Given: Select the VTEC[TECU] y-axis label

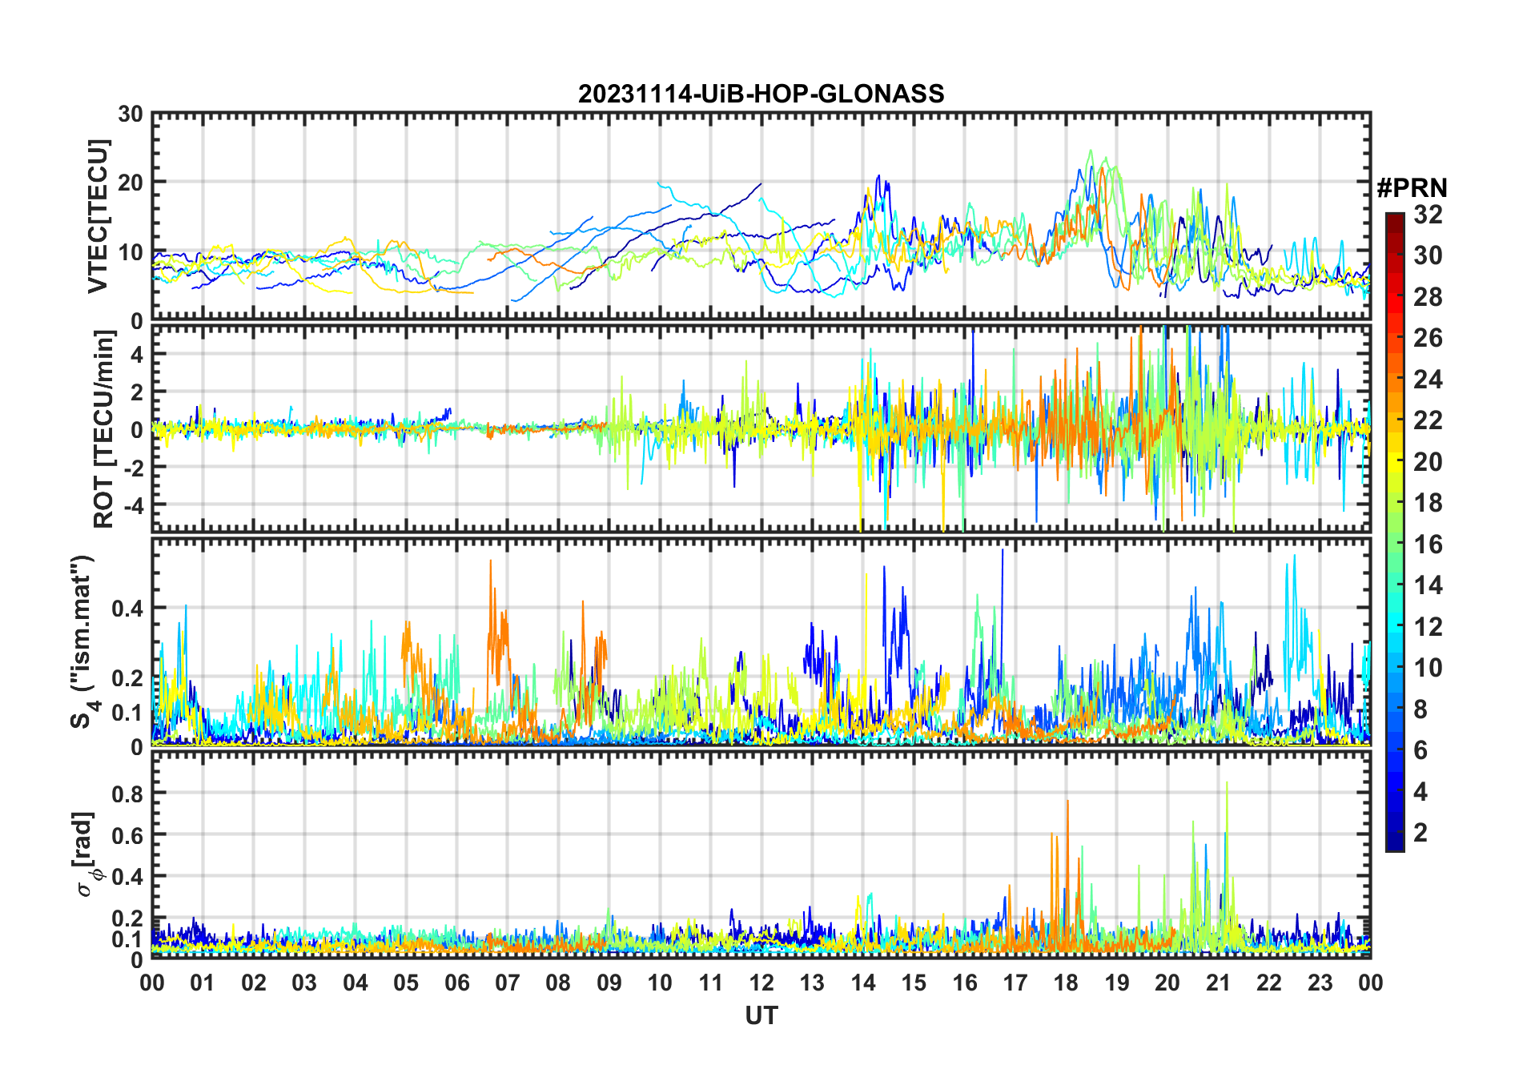Looking at the screenshot, I should coord(98,217).
